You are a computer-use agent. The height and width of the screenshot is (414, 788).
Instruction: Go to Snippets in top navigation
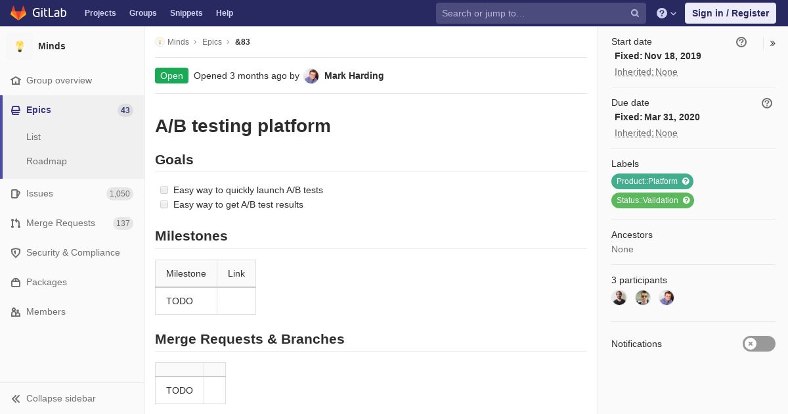point(186,13)
